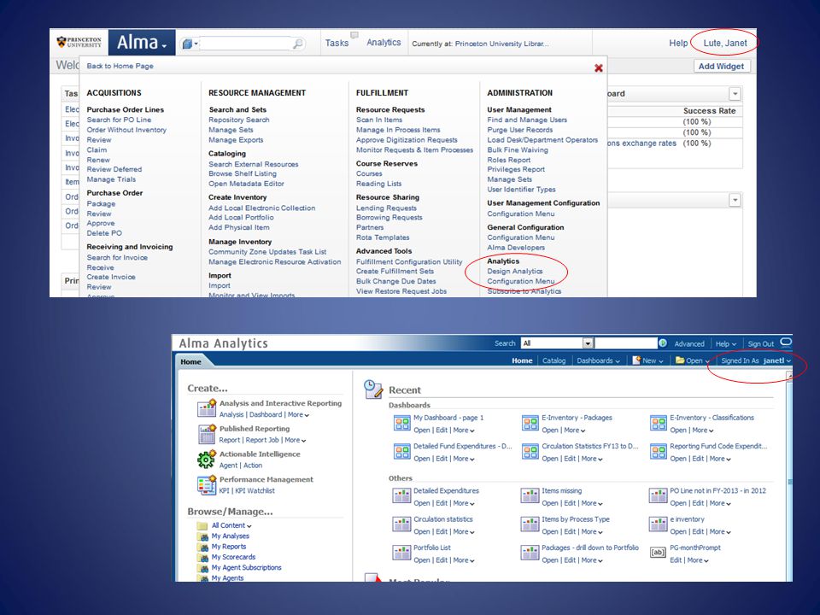This screenshot has width=820, height=615.
Task: Open Fulfillment Configuration Utility link
Action: coord(409,261)
